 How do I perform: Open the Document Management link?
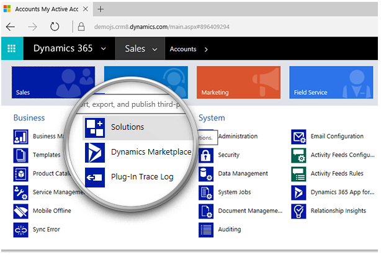(x=250, y=211)
